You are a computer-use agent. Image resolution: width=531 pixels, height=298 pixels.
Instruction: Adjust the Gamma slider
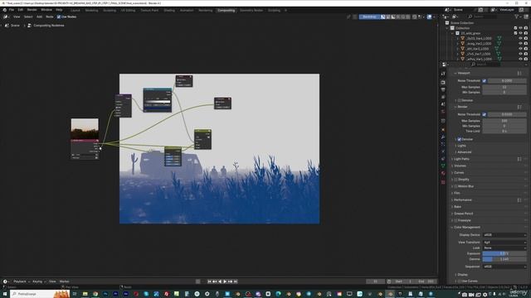[504, 259]
